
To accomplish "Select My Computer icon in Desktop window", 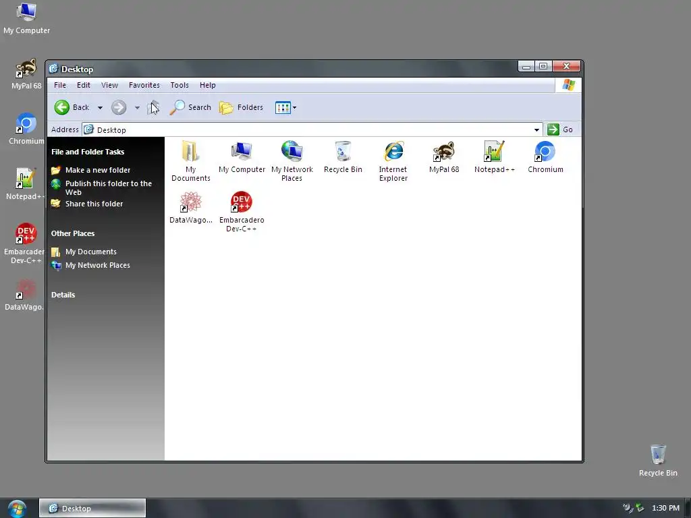I will 242,151.
